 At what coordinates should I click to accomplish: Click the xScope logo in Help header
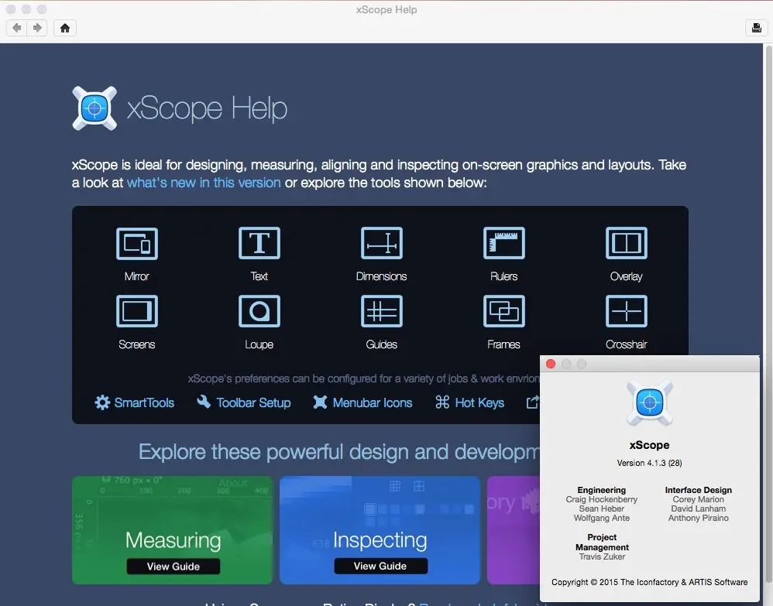[x=94, y=108]
